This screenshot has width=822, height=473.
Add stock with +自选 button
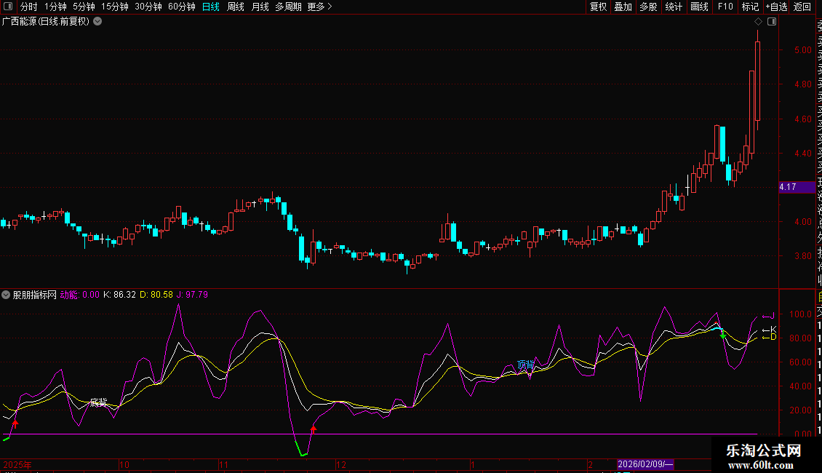pyautogui.click(x=775, y=7)
